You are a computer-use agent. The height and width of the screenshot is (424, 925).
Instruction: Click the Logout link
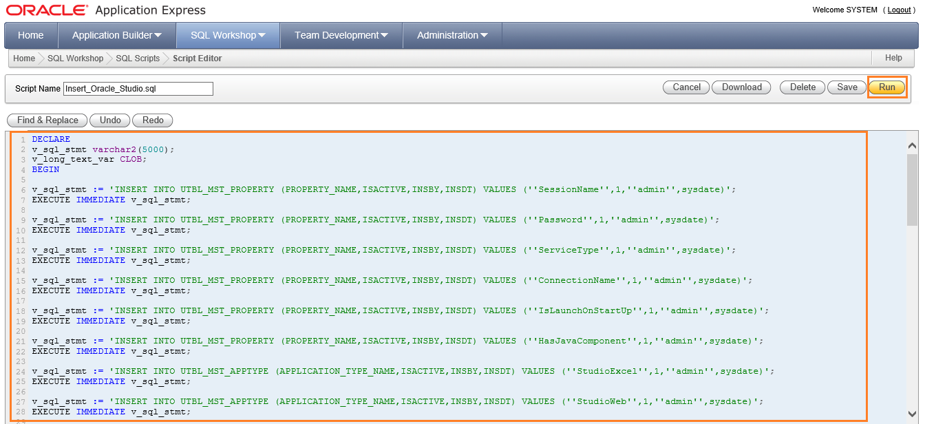(x=899, y=10)
